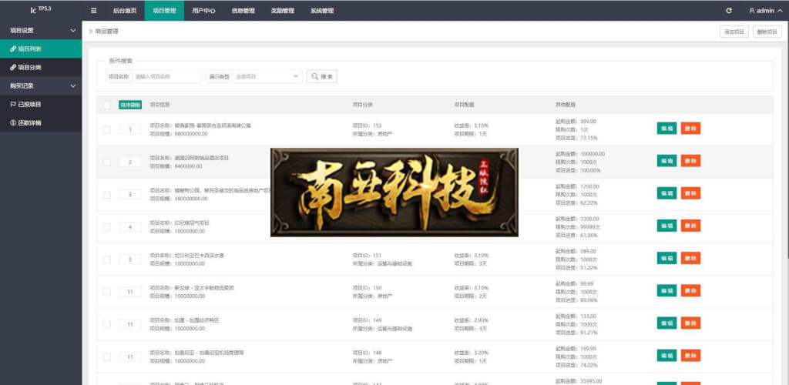Edit the project with 起购金额 99.99
The height and width of the screenshot is (385, 789).
pyautogui.click(x=666, y=290)
